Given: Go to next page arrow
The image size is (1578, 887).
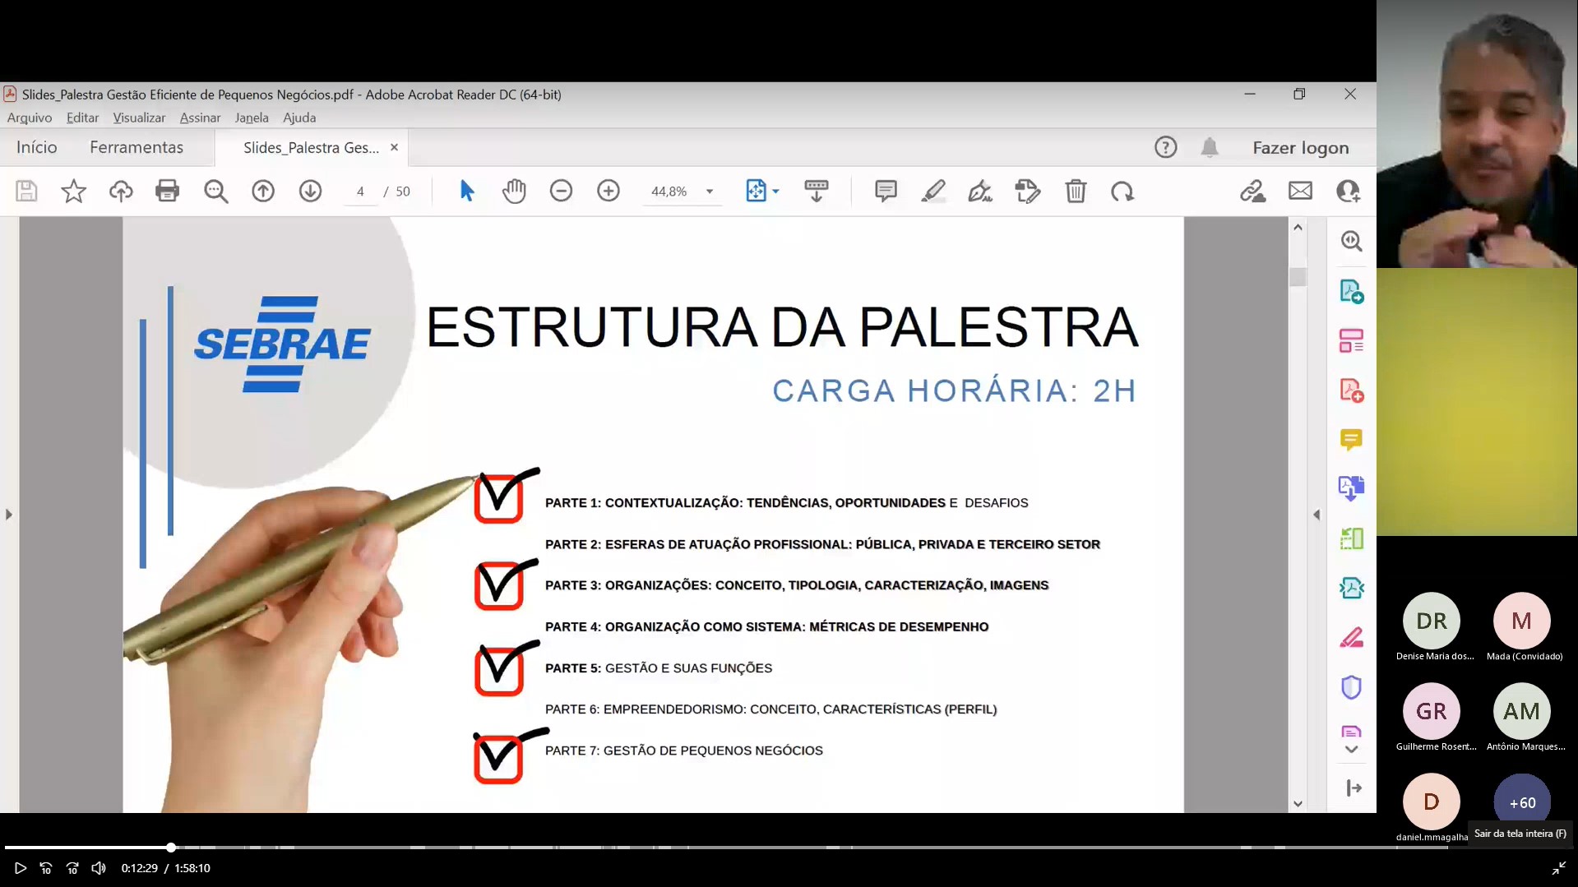Looking at the screenshot, I should [x=310, y=192].
